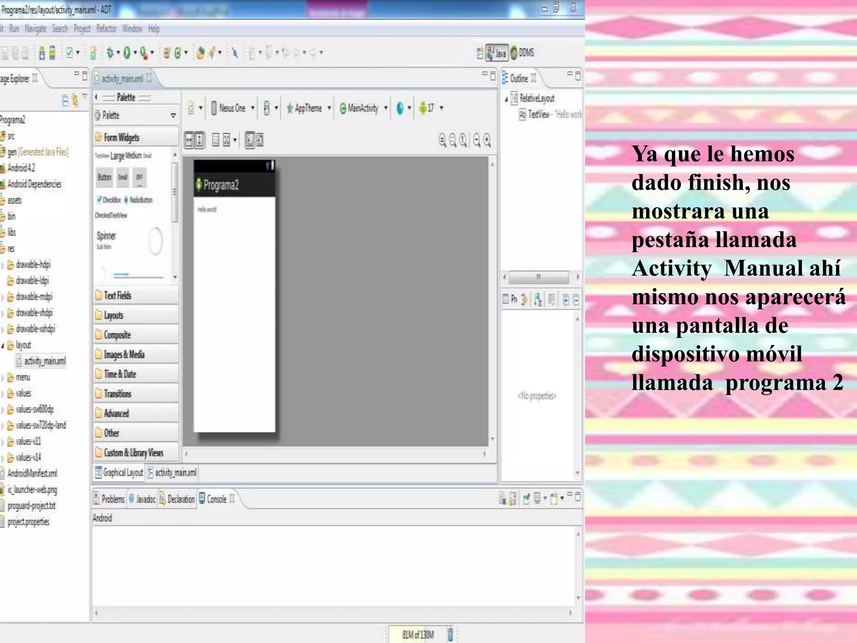Viewport: 857px width, 643px height.
Task: Expand the values folder
Action: click(x=3, y=394)
